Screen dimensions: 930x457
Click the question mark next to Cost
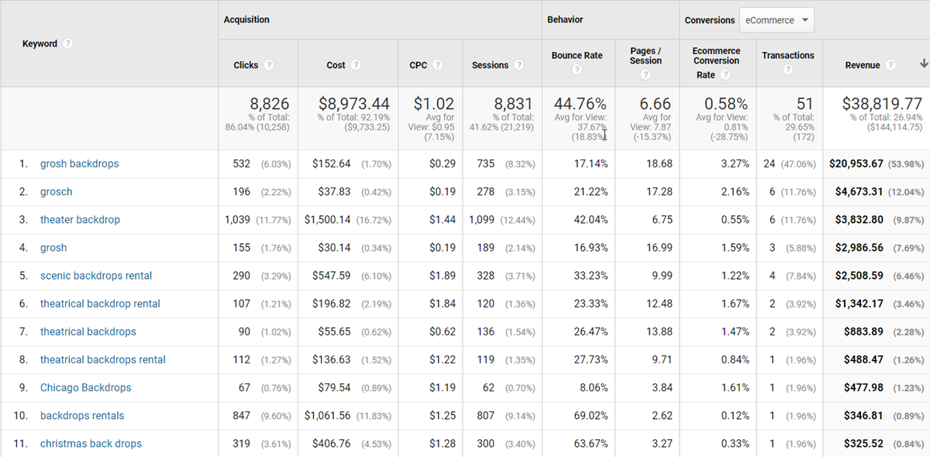pyautogui.click(x=356, y=65)
